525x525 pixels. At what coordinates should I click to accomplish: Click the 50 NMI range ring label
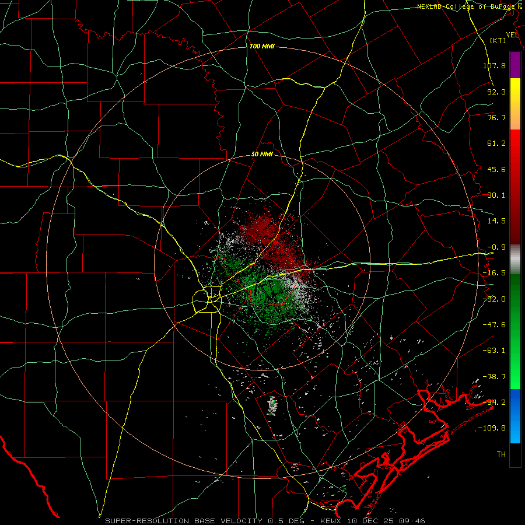[x=262, y=155]
